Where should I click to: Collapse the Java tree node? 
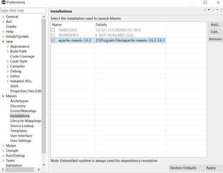[3, 42]
